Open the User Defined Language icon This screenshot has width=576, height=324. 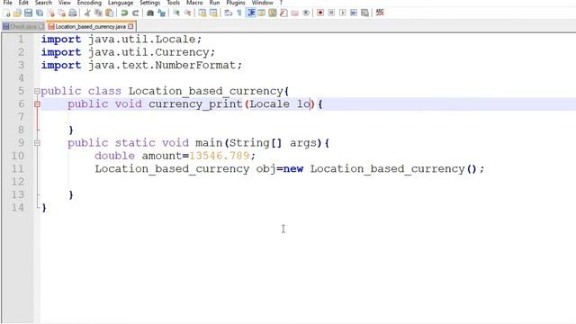(262, 13)
